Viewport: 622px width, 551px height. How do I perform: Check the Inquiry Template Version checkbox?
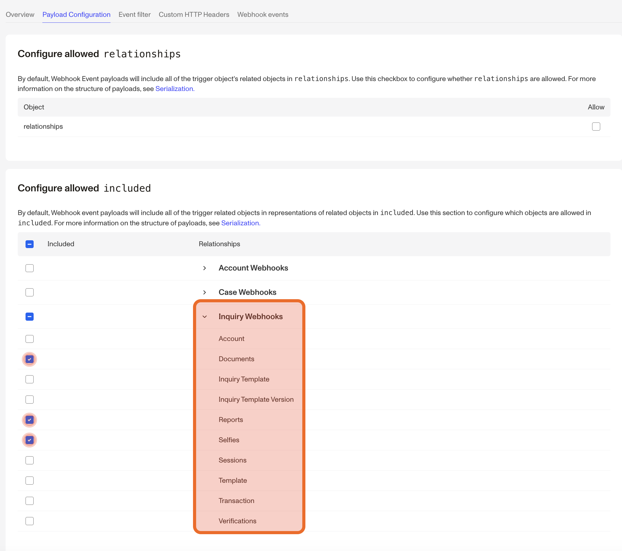(29, 399)
